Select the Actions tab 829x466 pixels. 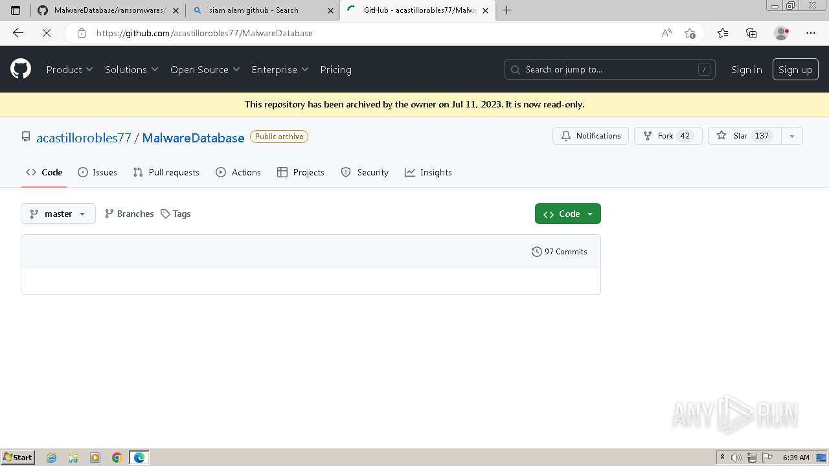click(238, 172)
